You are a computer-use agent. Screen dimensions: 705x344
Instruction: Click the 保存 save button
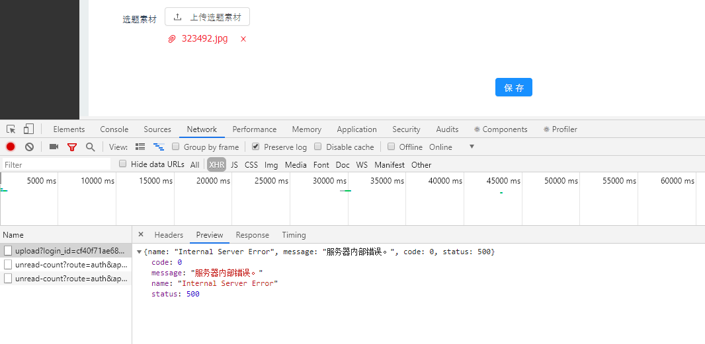click(513, 87)
